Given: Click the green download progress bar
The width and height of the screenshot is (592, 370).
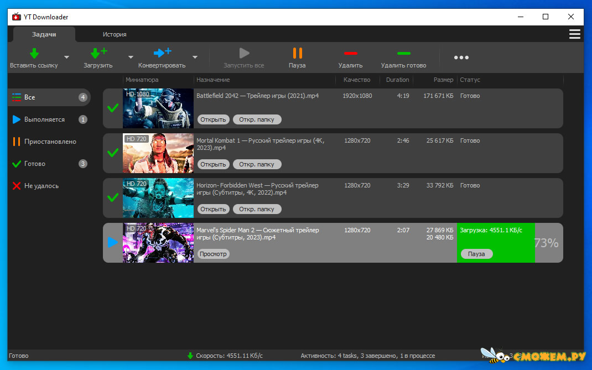Looking at the screenshot, I should click(x=496, y=243).
